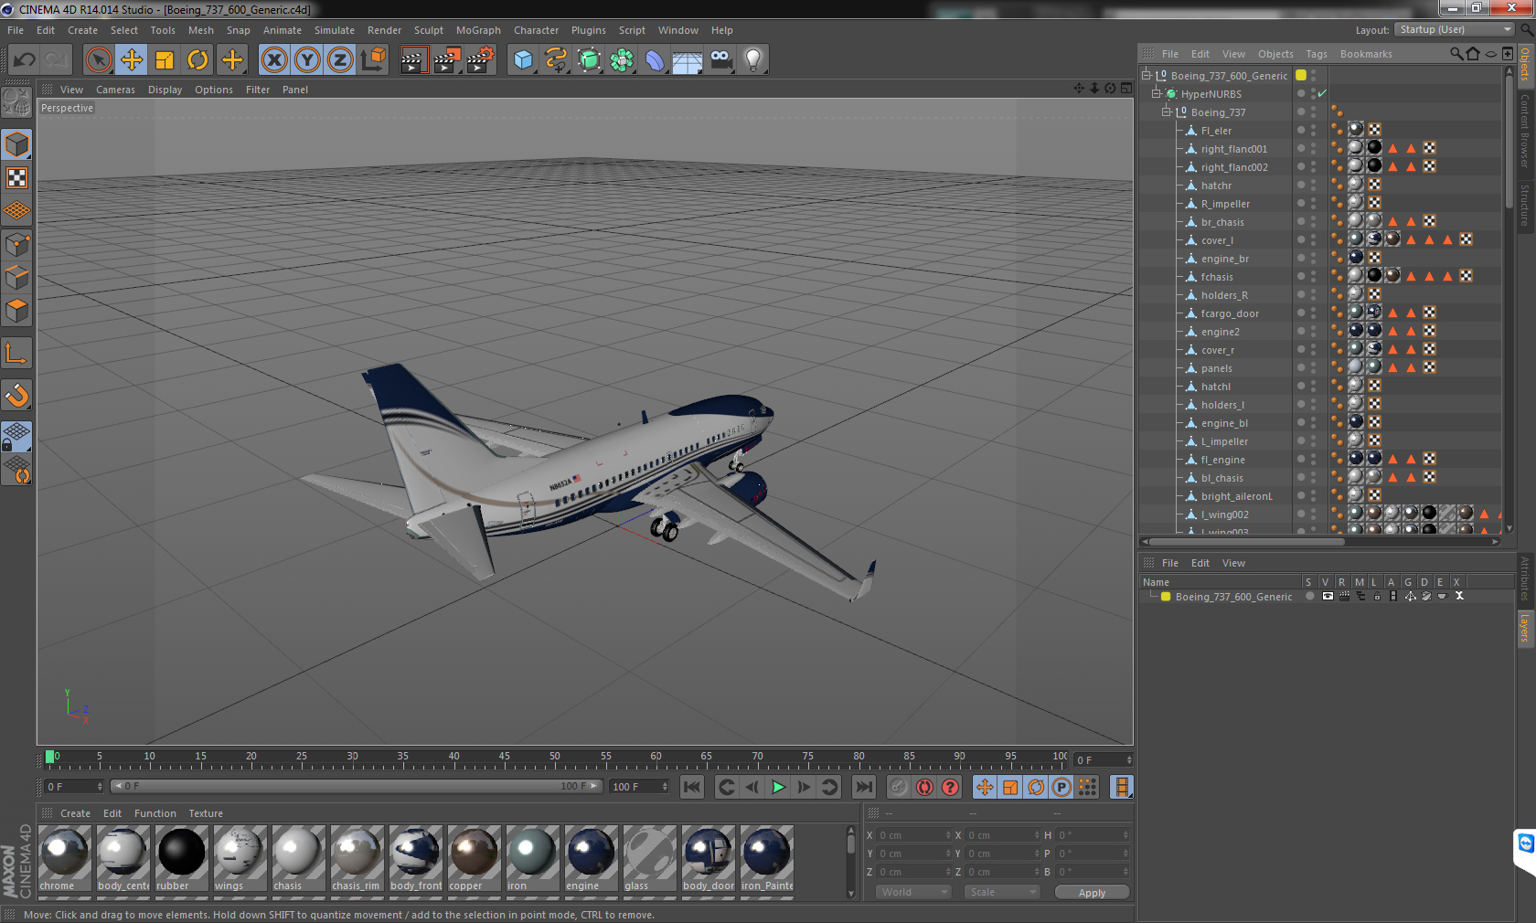
Task: Switch the coordinate system icon
Action: [x=373, y=60]
